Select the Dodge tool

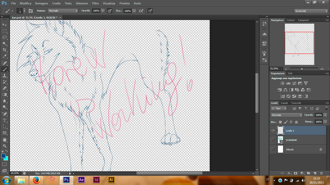point(5,107)
